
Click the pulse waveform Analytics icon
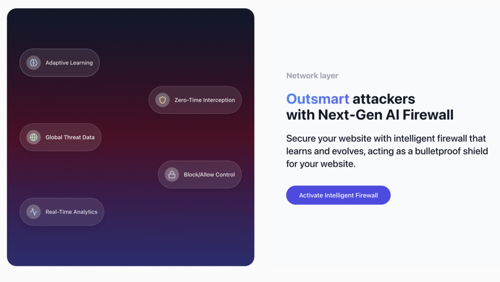[34, 212]
